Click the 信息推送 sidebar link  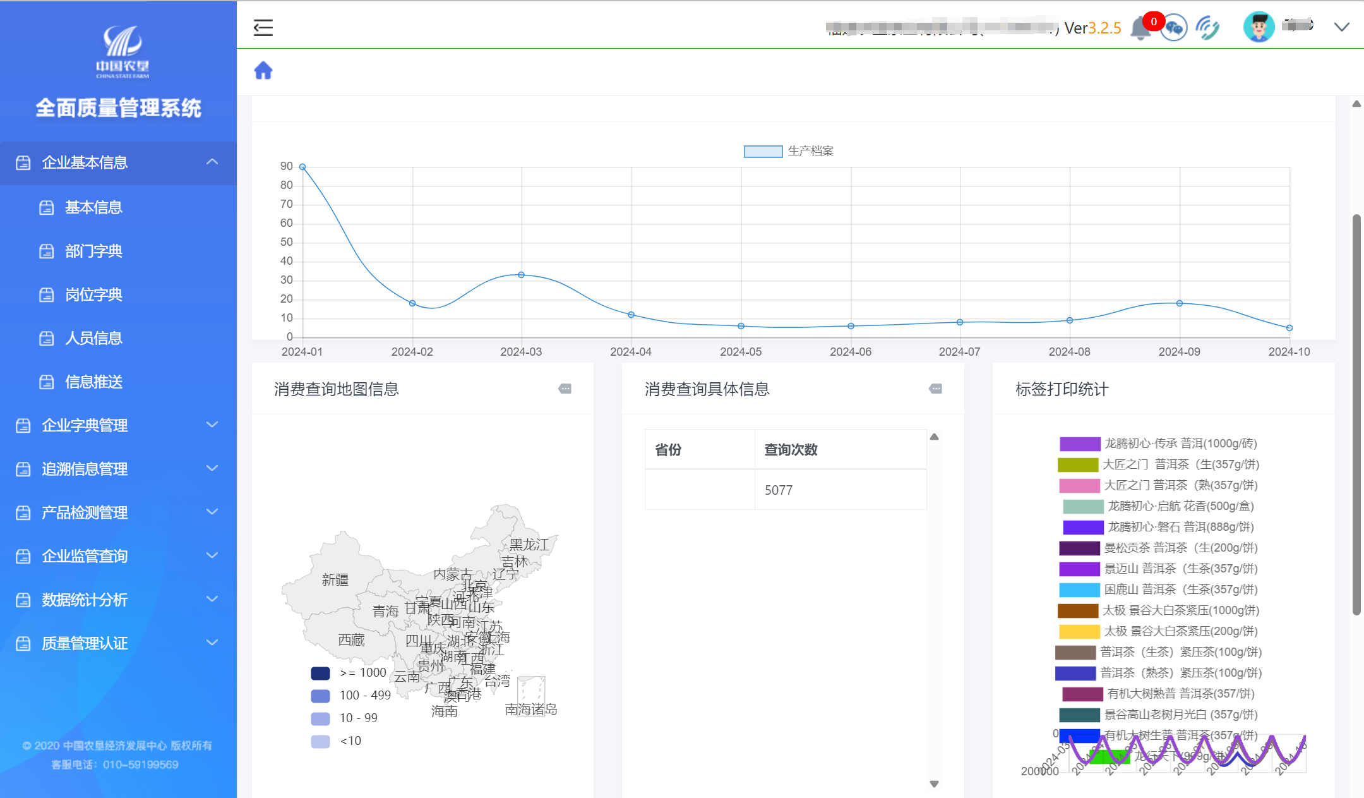(x=93, y=382)
